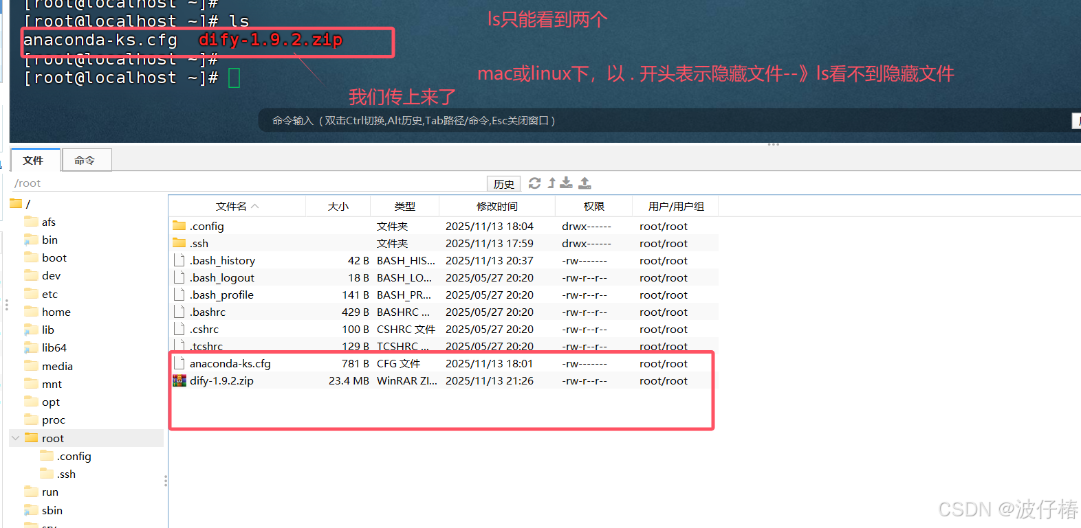The image size is (1081, 528).
Task: Click the /root path field
Action: click(248, 183)
